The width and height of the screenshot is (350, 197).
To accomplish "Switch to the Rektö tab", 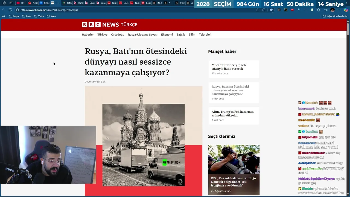I will [x=113, y=3].
